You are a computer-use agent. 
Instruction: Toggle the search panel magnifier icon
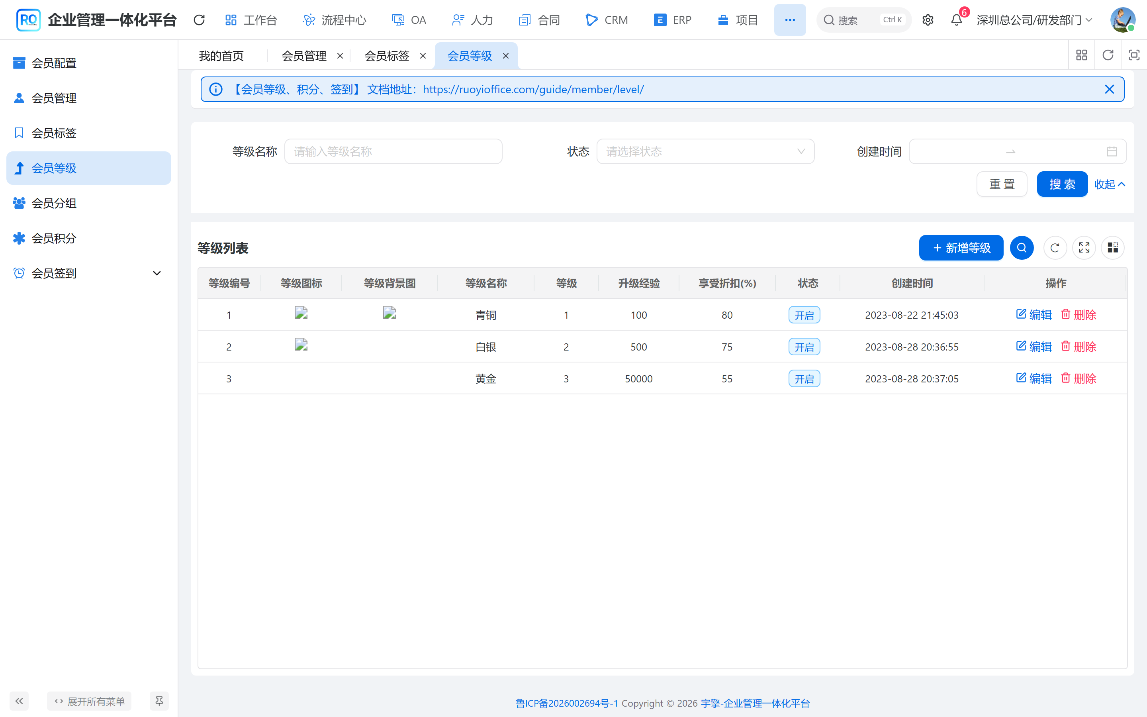click(x=1022, y=247)
